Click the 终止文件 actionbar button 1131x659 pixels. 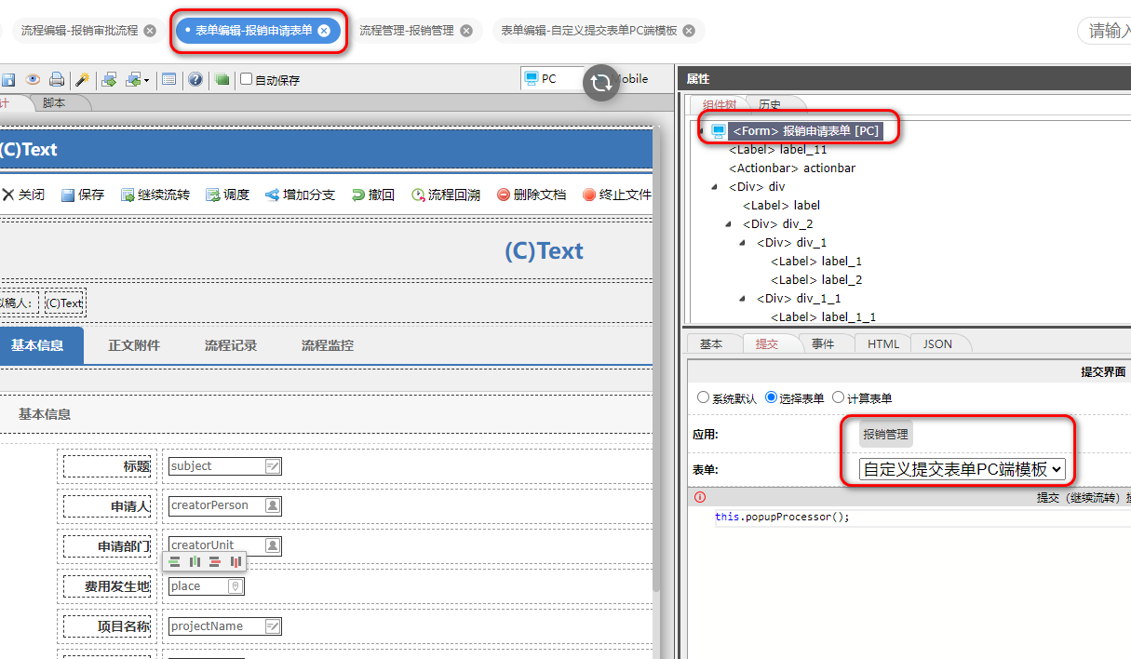tap(617, 195)
